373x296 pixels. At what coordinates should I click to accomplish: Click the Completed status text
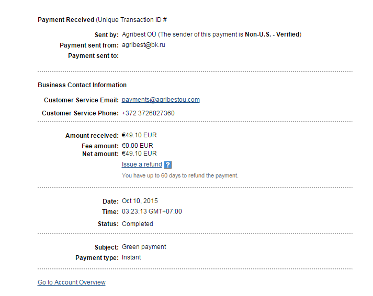pos(138,224)
